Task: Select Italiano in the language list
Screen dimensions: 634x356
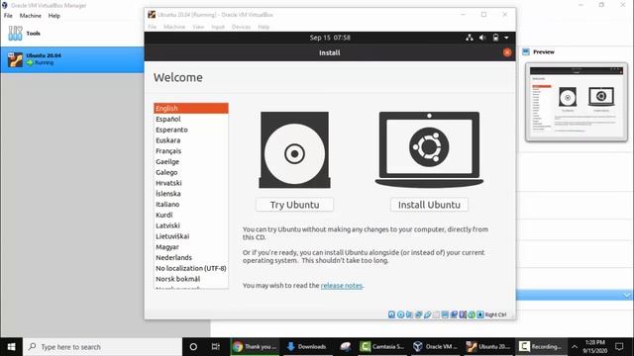Action: click(x=191, y=205)
